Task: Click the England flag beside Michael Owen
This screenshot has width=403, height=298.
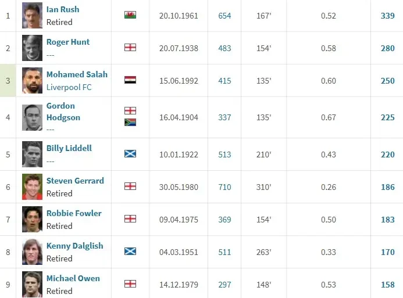Action: tap(130, 284)
